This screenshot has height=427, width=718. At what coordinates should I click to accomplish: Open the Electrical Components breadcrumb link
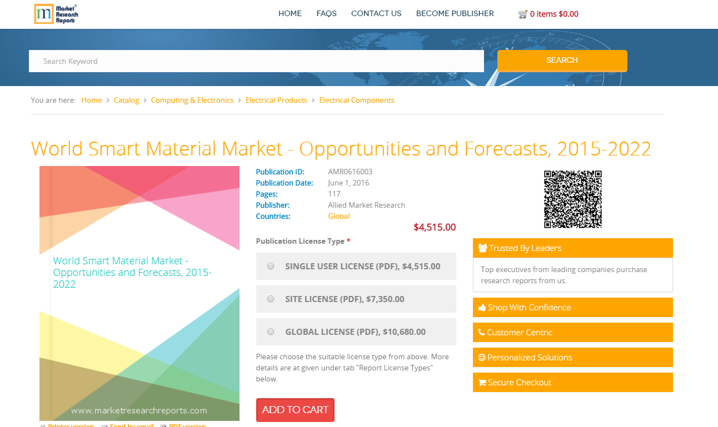357,100
